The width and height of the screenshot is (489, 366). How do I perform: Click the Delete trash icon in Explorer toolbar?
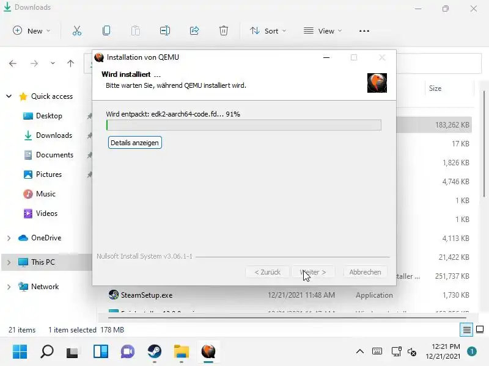click(x=224, y=31)
